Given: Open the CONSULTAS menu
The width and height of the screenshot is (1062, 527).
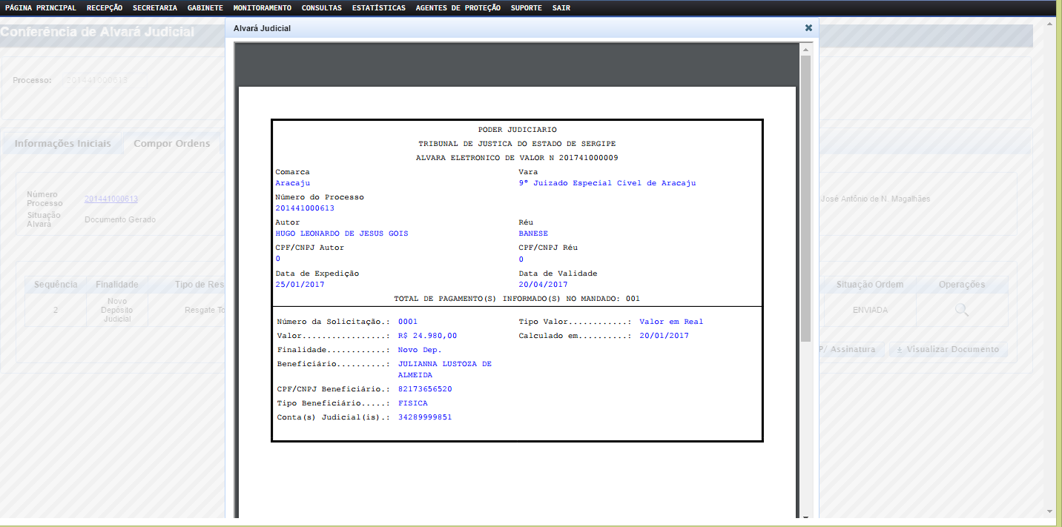Looking at the screenshot, I should click(321, 7).
